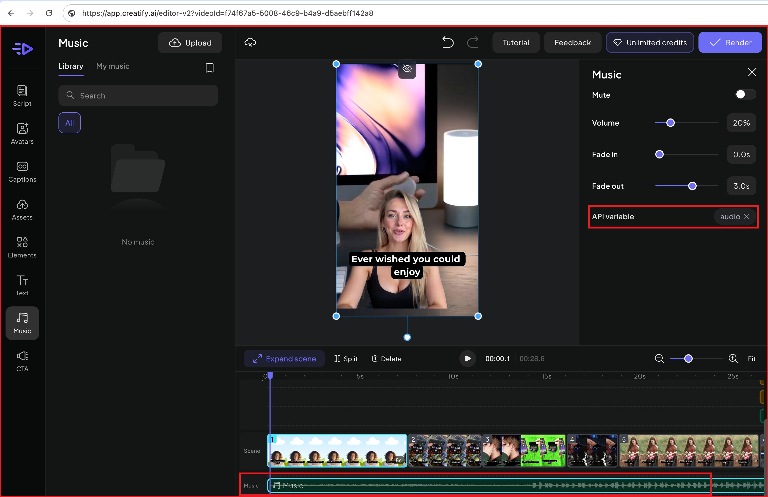Adjust the Fade out slider
This screenshot has height=497, width=768.
click(x=692, y=186)
